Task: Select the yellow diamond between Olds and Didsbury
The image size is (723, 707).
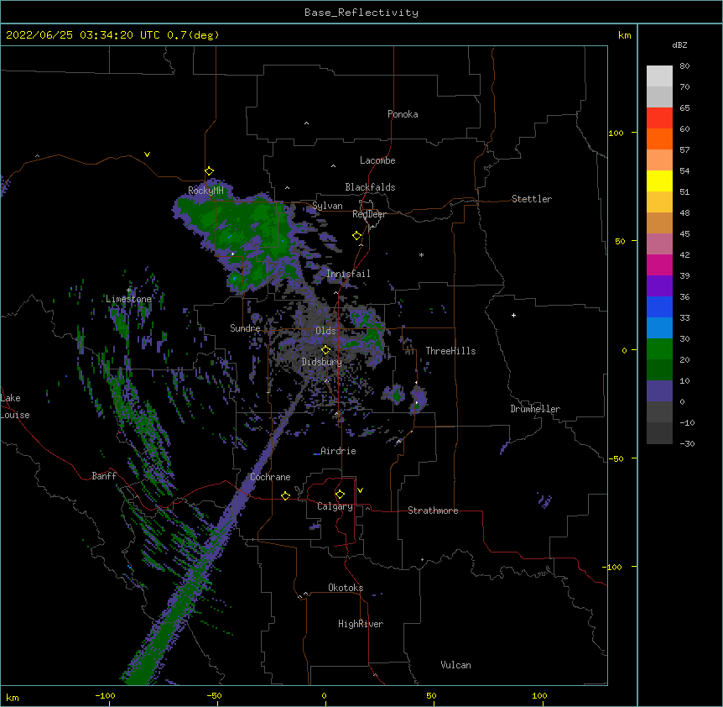Action: [325, 350]
